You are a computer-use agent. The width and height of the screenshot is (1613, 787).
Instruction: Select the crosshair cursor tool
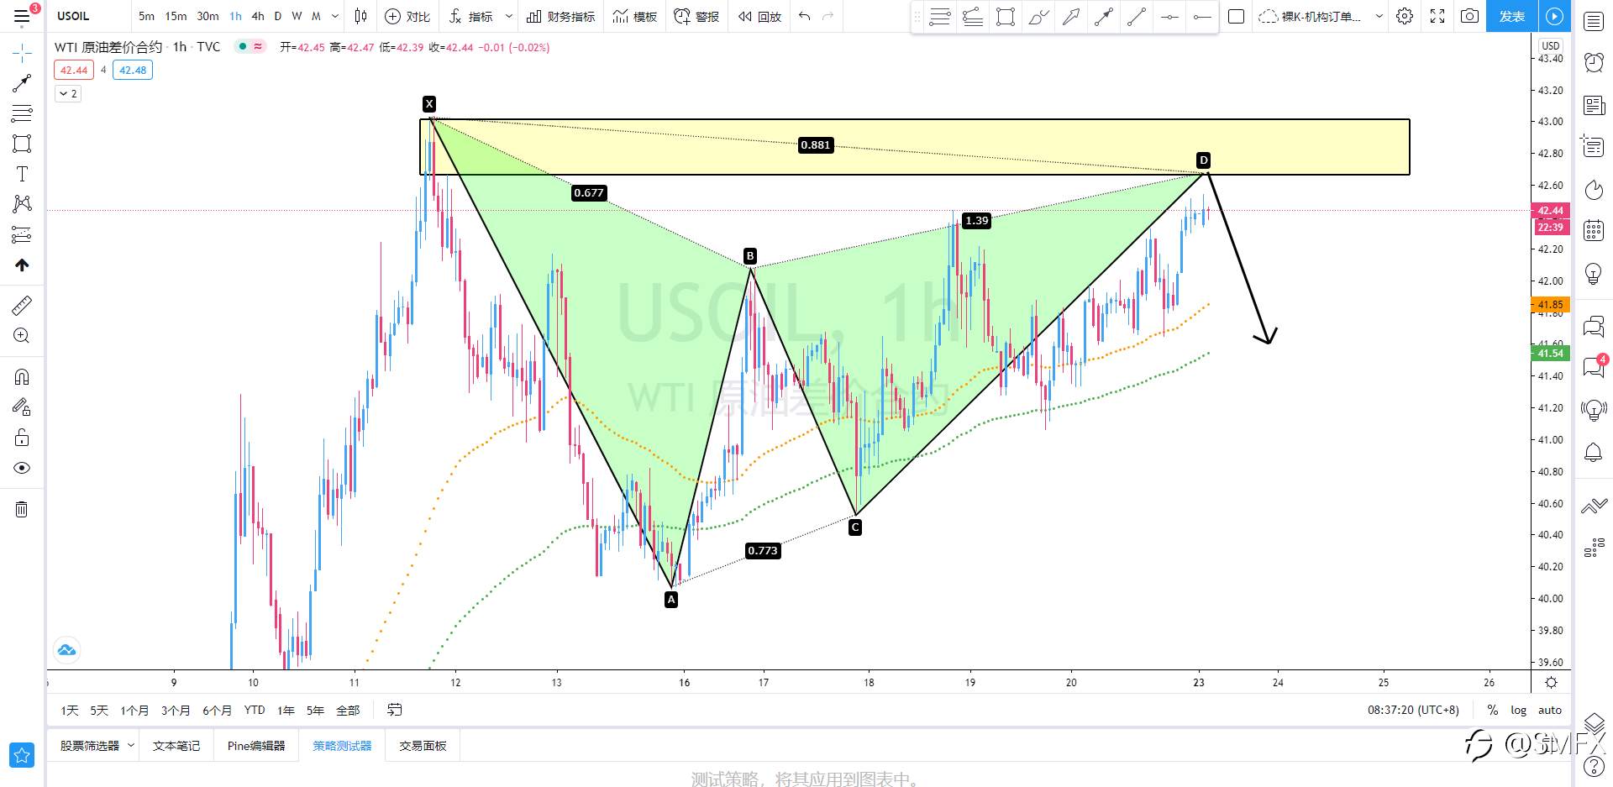coord(22,54)
